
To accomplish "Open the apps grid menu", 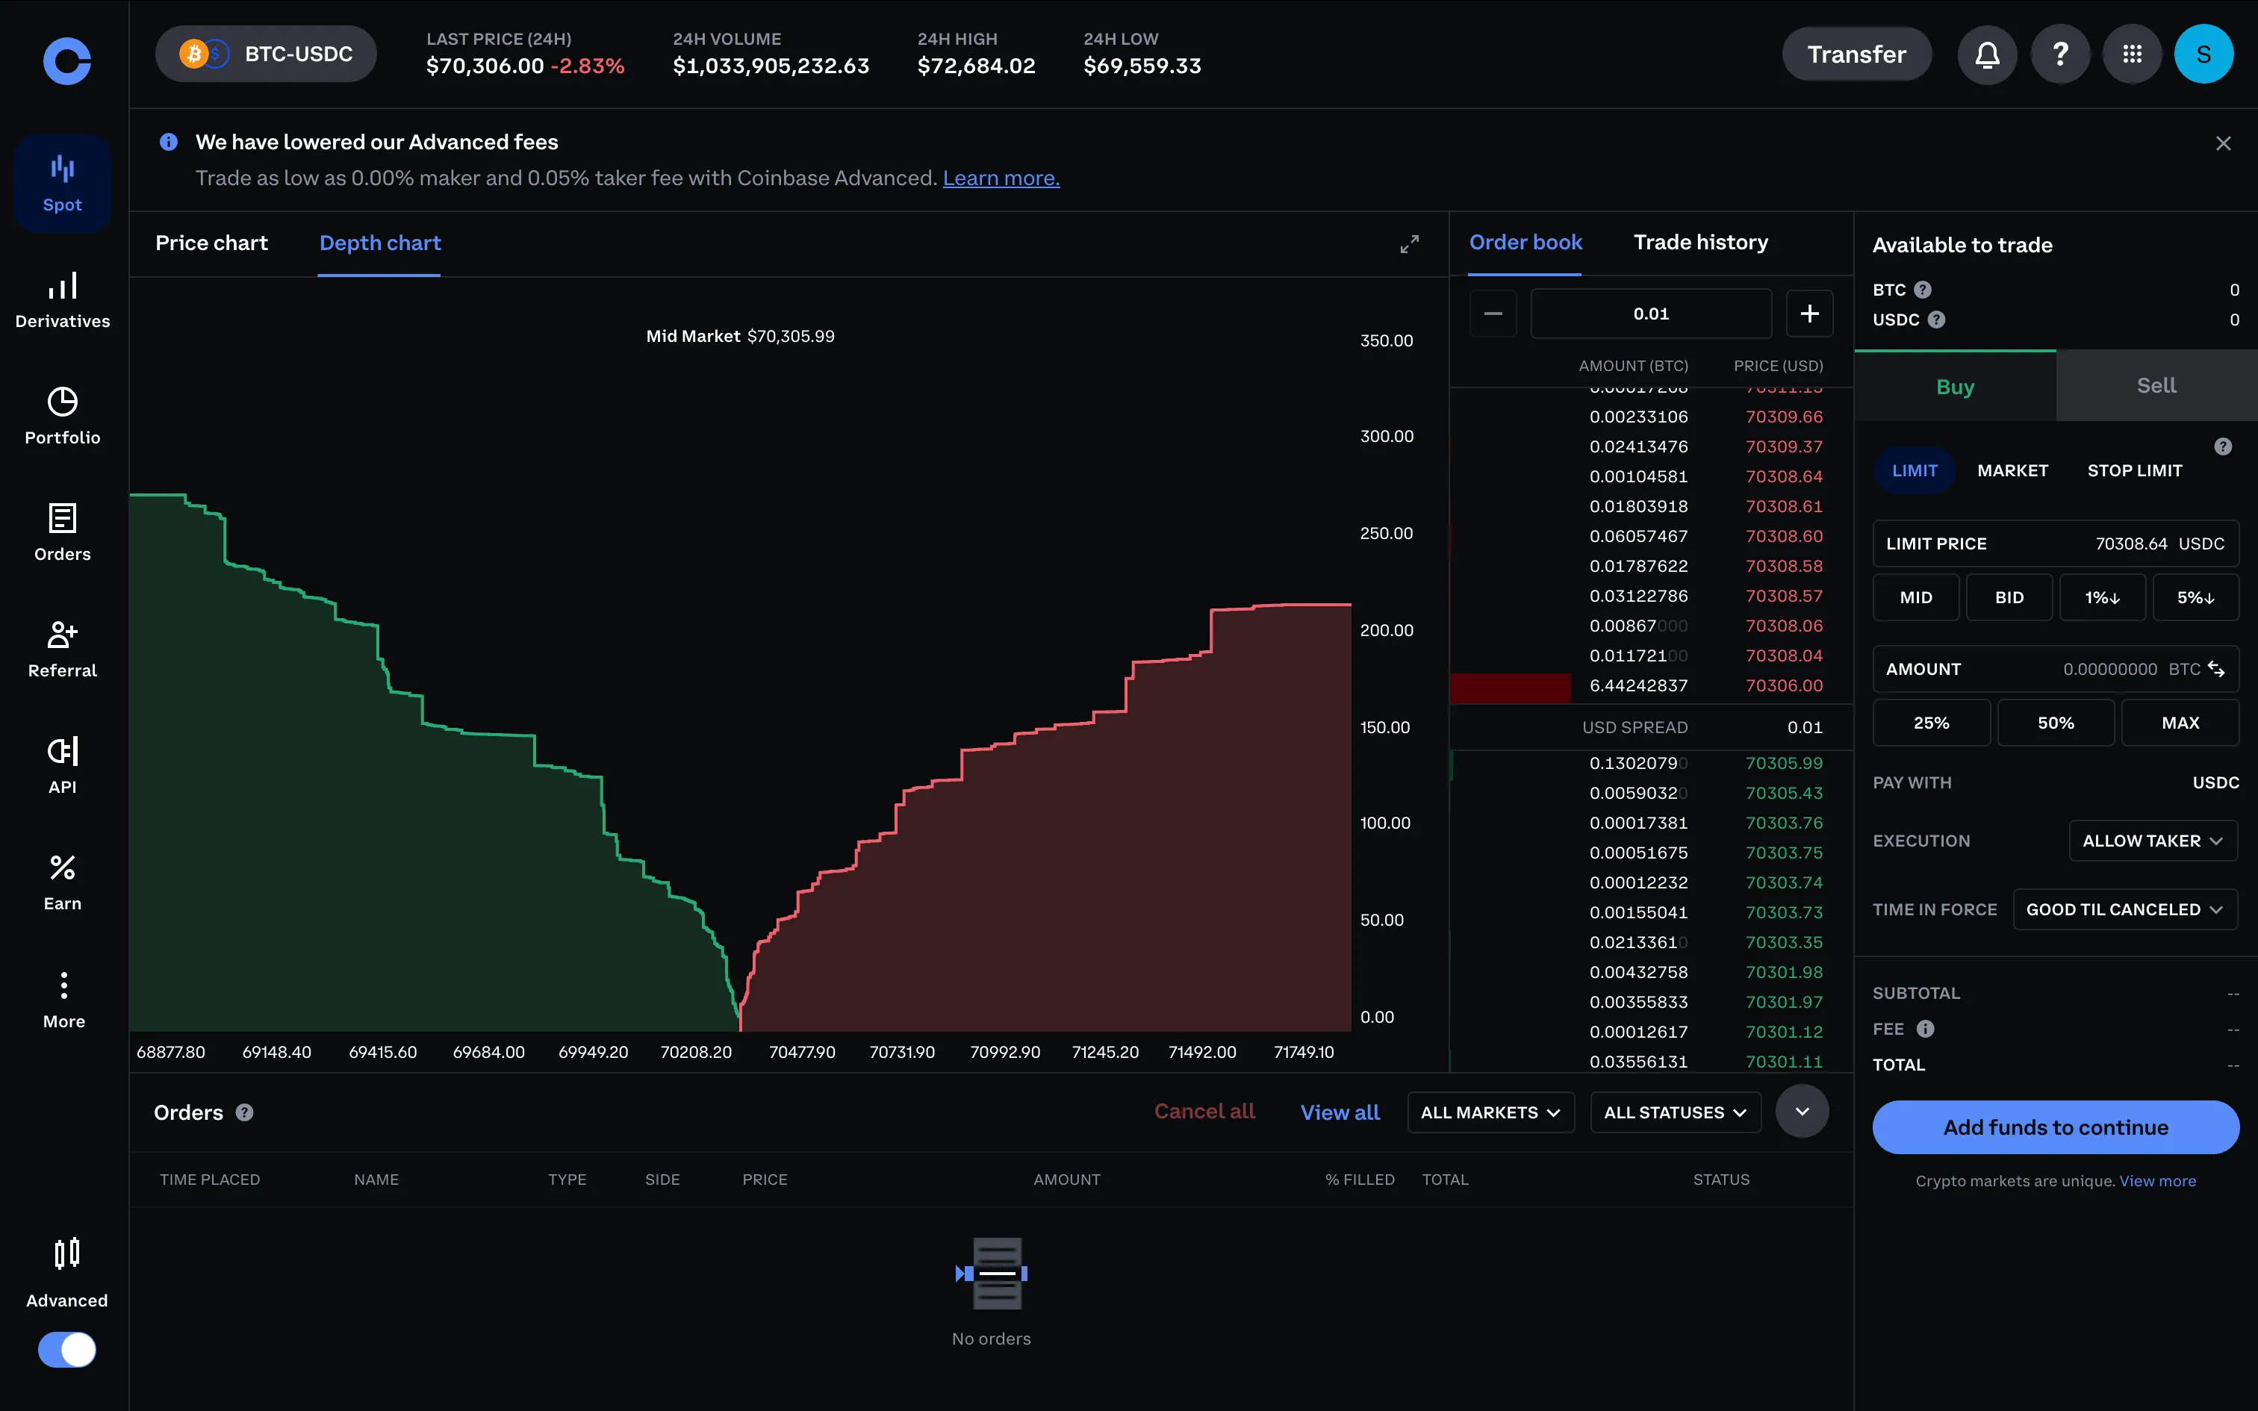I will point(2132,54).
